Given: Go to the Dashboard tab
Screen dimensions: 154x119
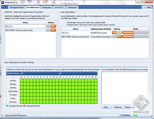Looking at the screenshot, I should [72, 7].
